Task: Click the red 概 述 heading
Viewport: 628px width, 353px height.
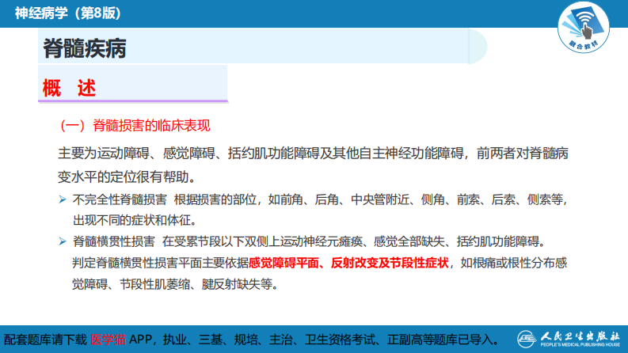Action: pyautogui.click(x=69, y=88)
